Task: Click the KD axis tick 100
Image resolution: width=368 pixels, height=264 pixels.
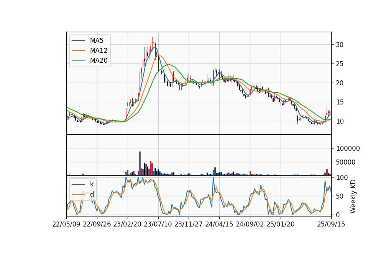Action: pos(342,178)
